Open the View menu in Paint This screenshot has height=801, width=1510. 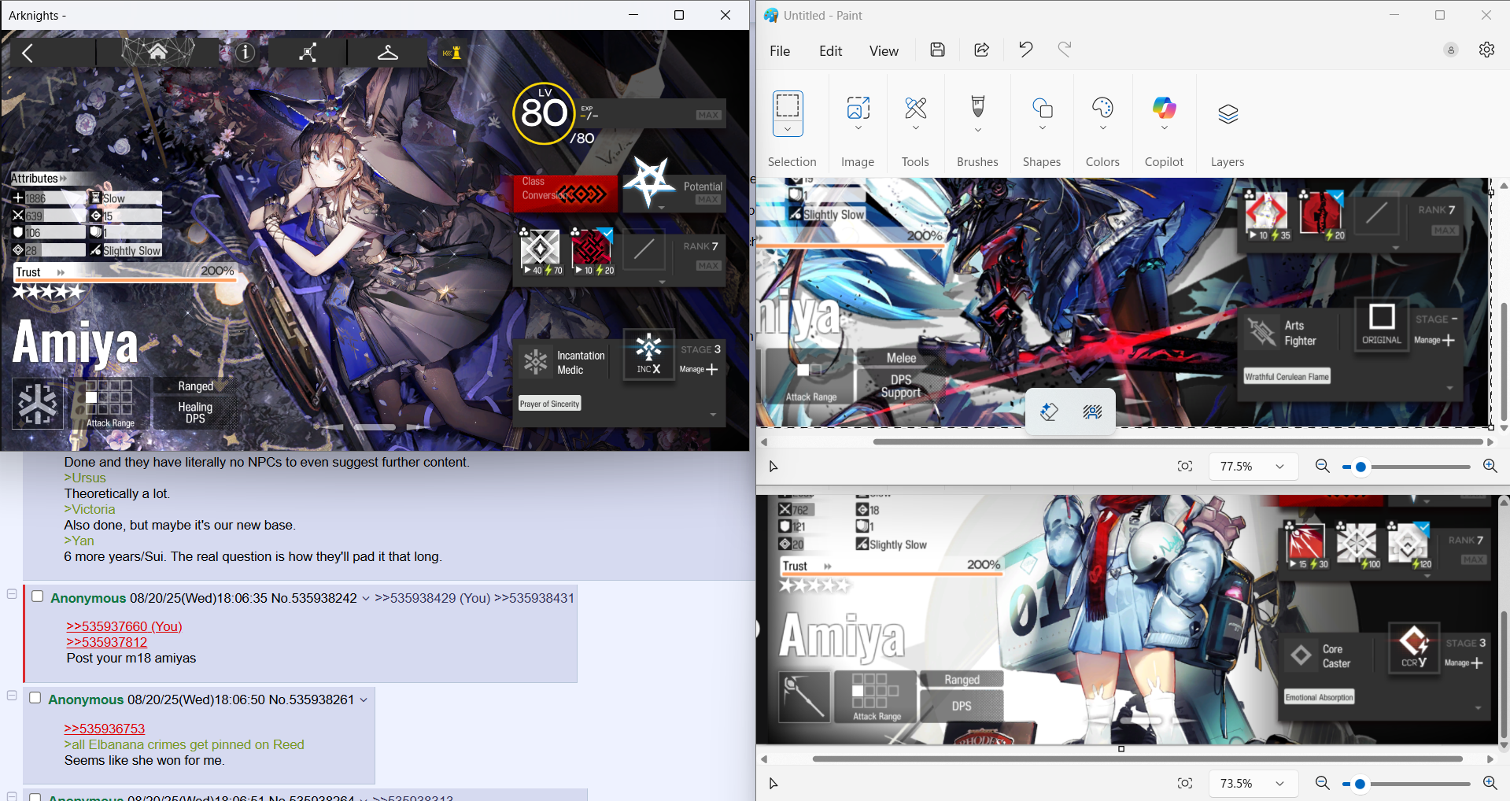click(x=884, y=51)
